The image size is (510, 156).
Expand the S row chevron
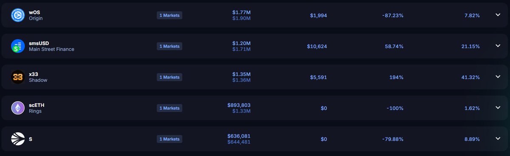coord(498,139)
